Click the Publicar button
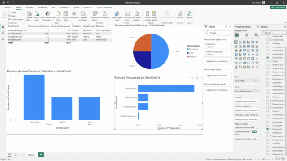This screenshot has height=161, width=287. coord(180,15)
